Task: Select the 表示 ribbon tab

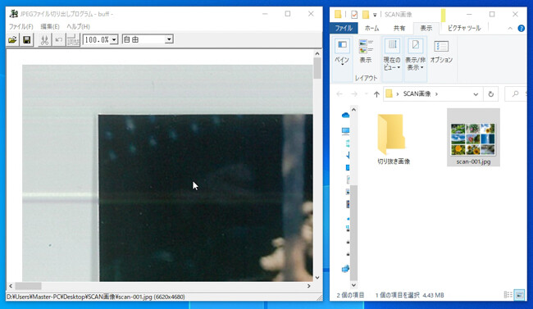Action: (426, 28)
